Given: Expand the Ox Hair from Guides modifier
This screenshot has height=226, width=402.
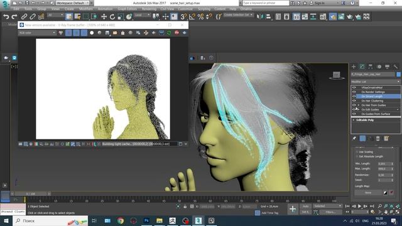Looking at the screenshot, I should [359, 105].
